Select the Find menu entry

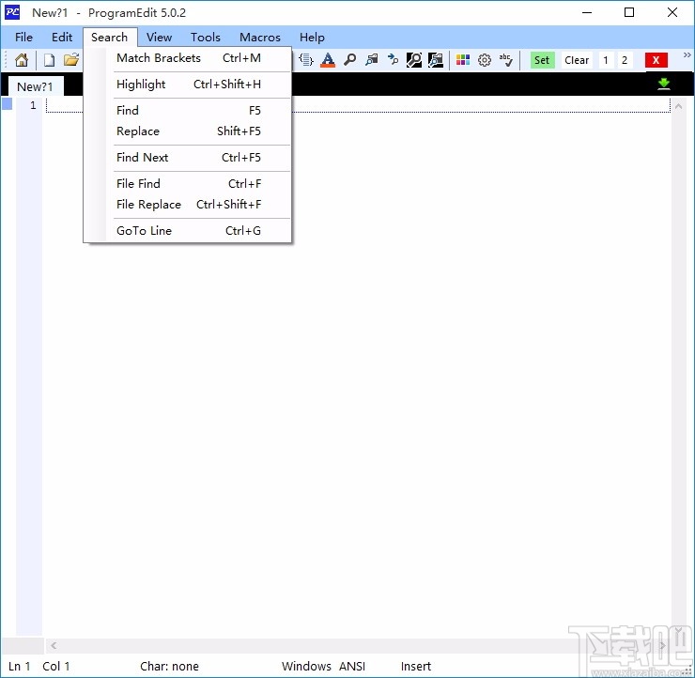(189, 111)
